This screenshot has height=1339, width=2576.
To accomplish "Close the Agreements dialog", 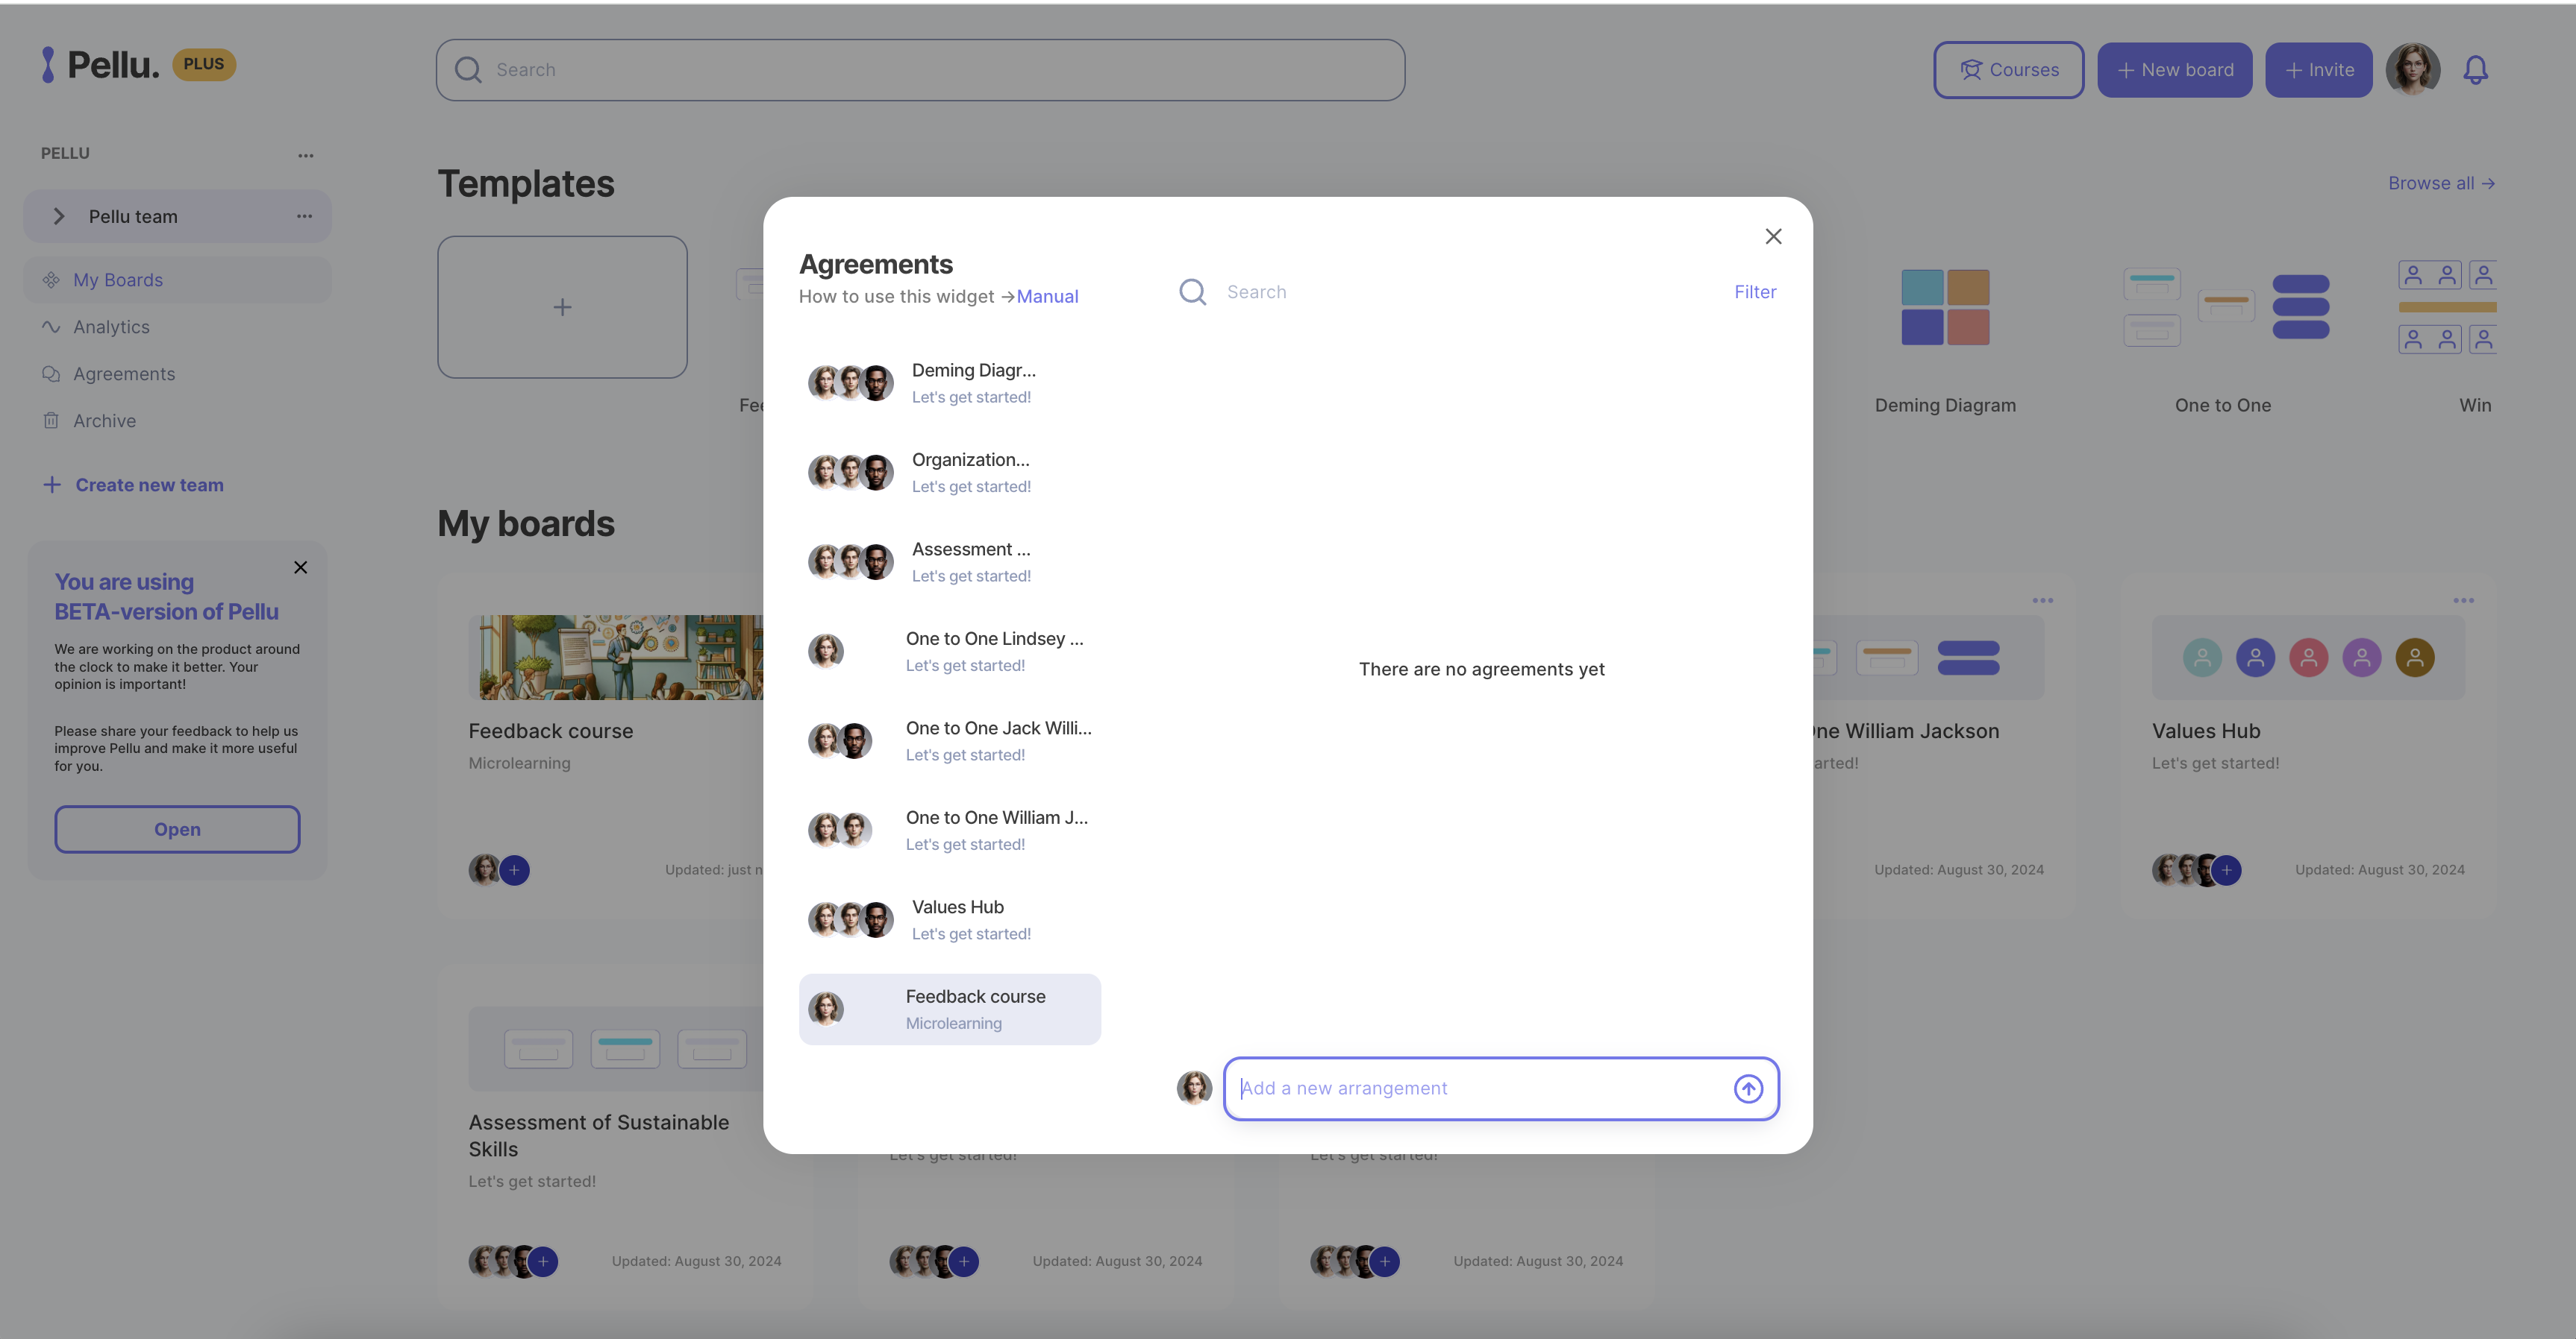I will (x=1773, y=237).
